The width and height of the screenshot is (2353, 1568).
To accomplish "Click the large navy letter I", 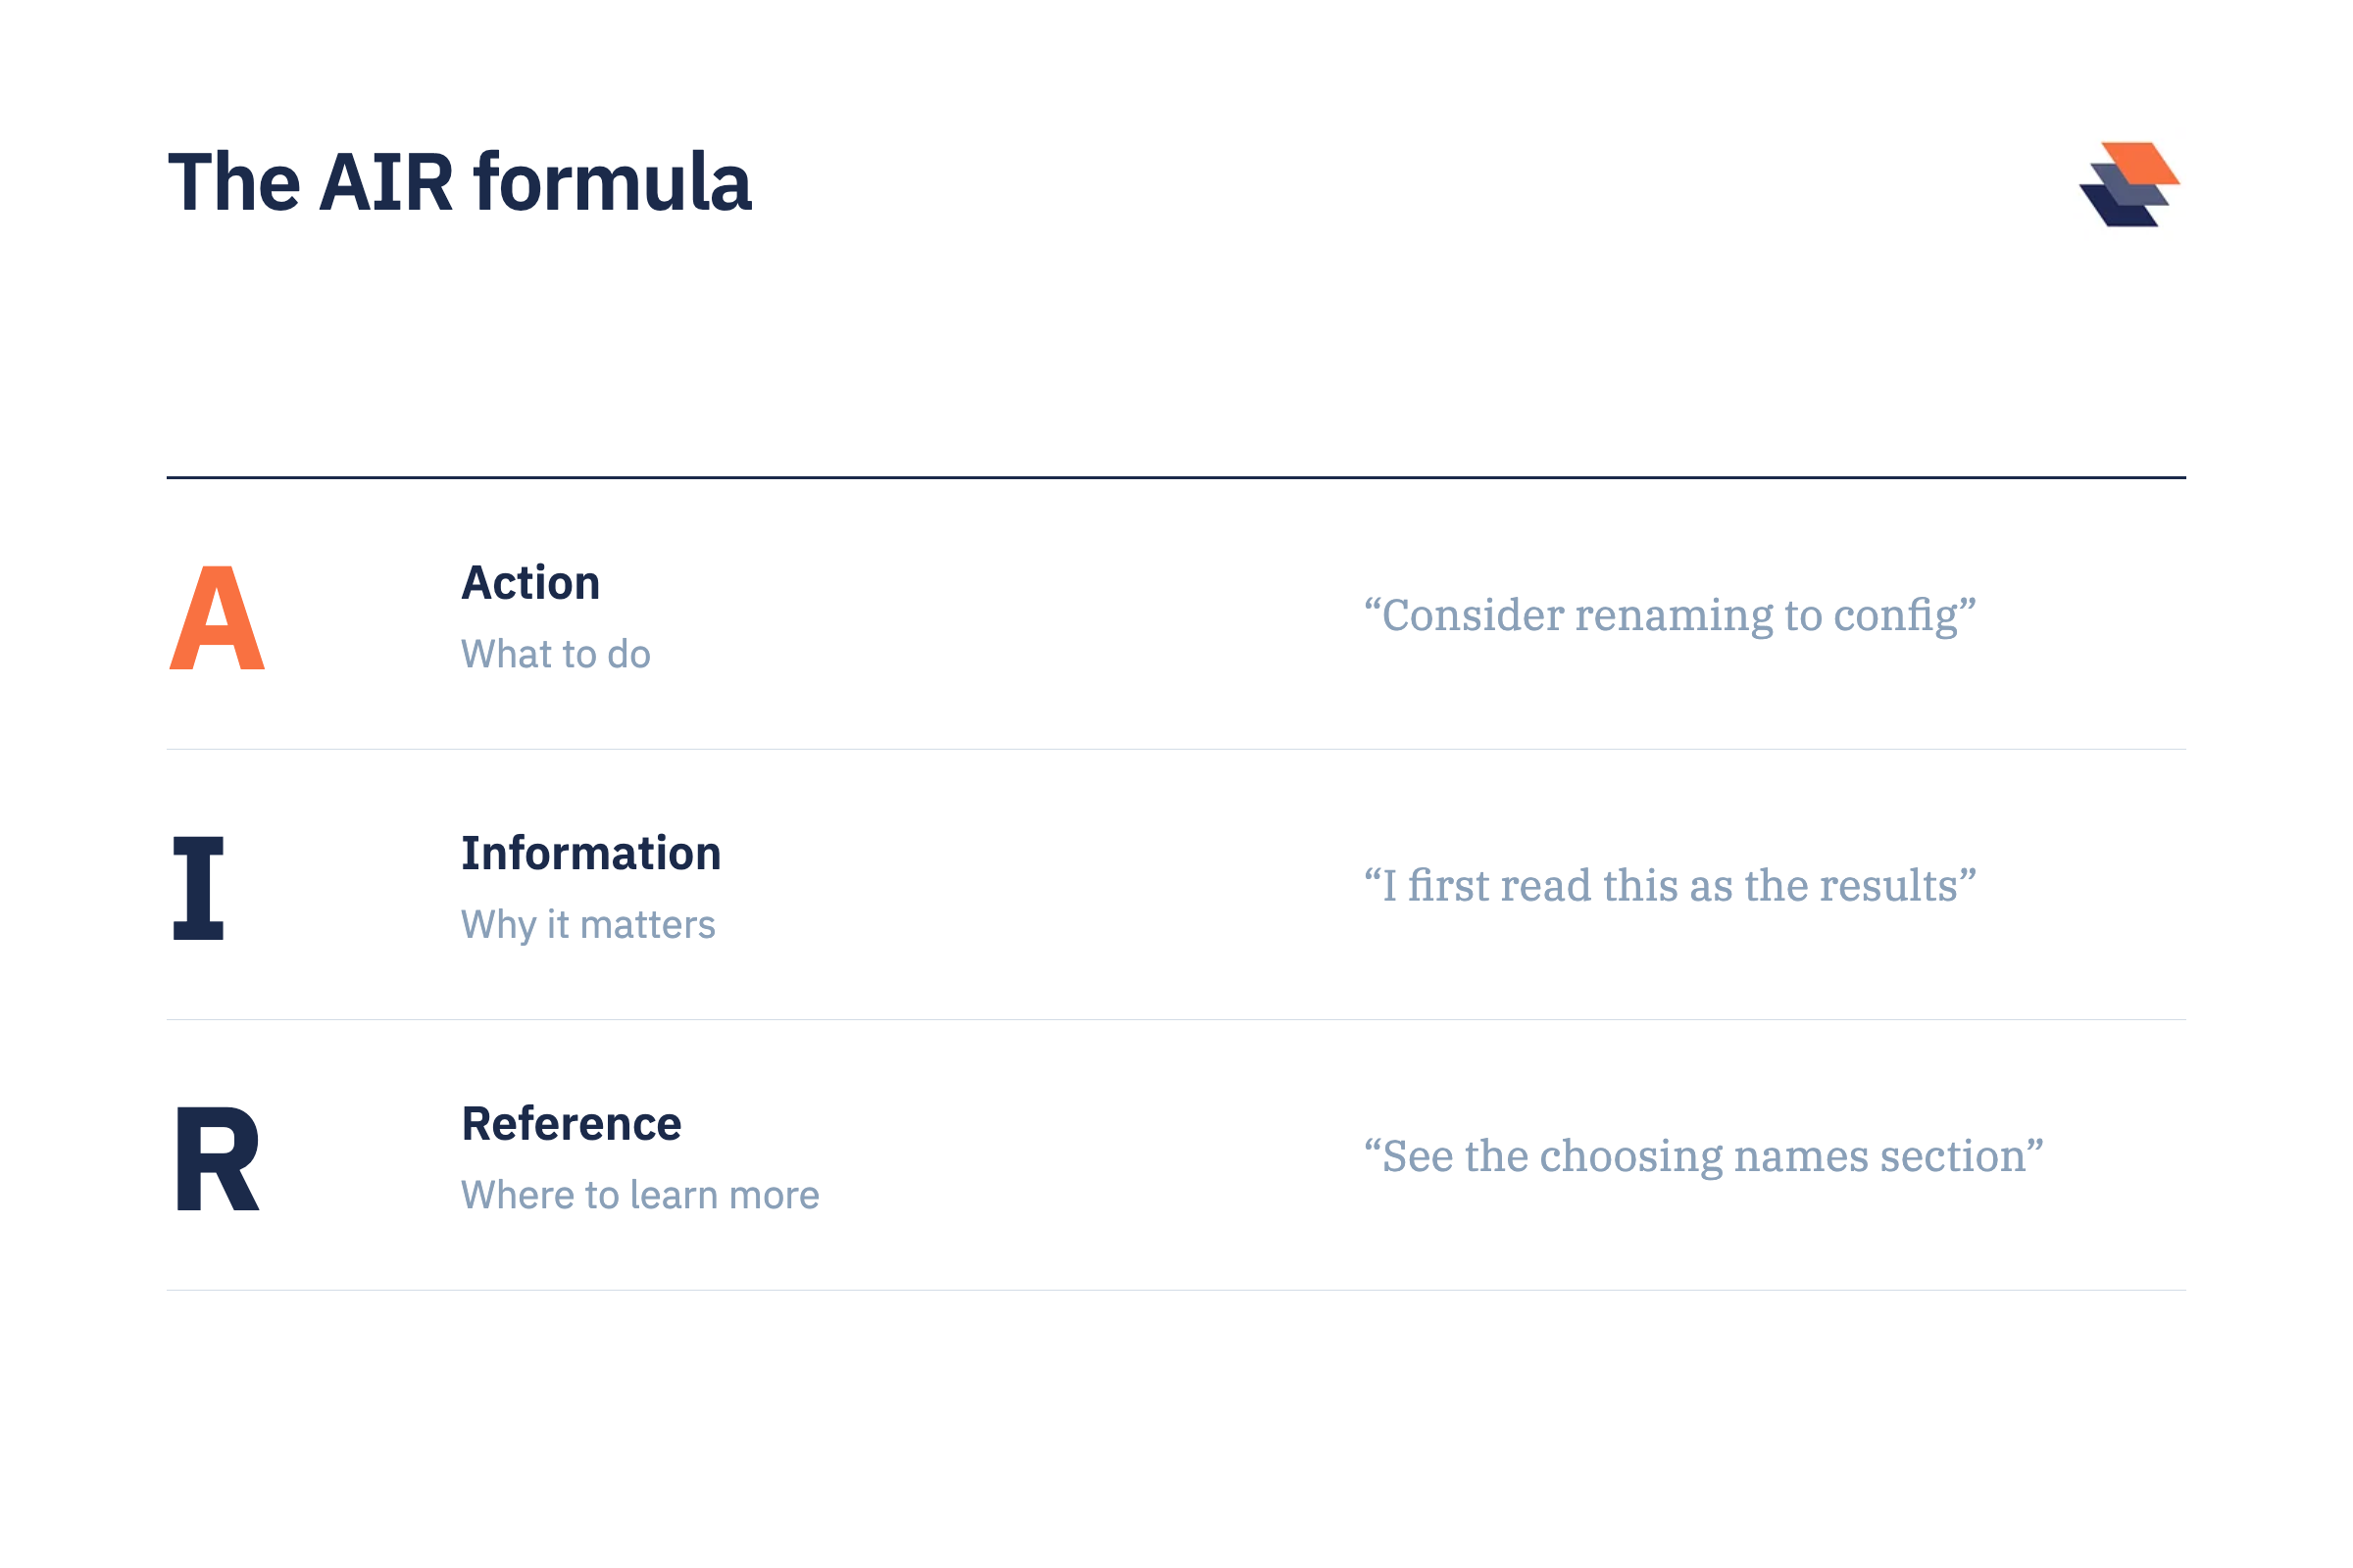I will 198,888.
